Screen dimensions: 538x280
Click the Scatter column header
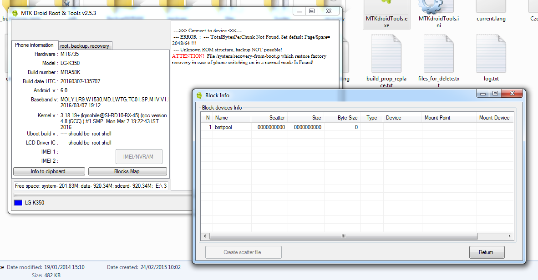click(x=269, y=118)
